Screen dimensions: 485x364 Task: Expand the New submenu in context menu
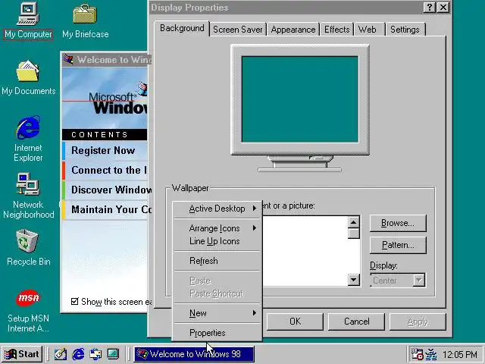click(x=217, y=313)
